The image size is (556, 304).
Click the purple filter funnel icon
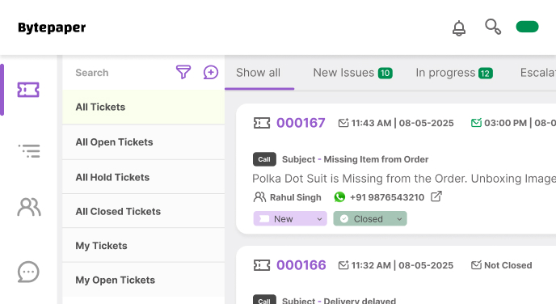click(x=183, y=72)
